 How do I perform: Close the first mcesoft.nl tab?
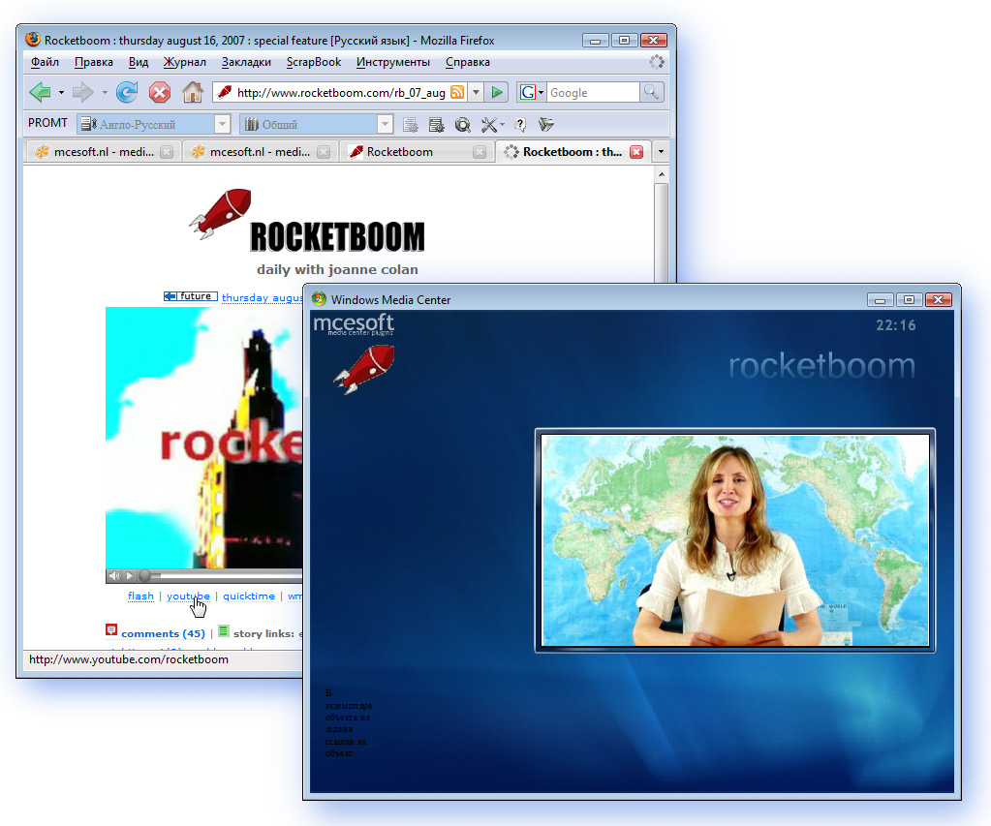tap(167, 152)
